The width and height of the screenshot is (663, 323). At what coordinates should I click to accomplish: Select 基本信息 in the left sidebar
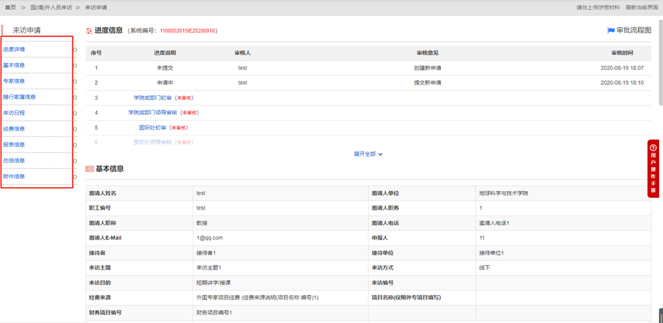(x=14, y=65)
